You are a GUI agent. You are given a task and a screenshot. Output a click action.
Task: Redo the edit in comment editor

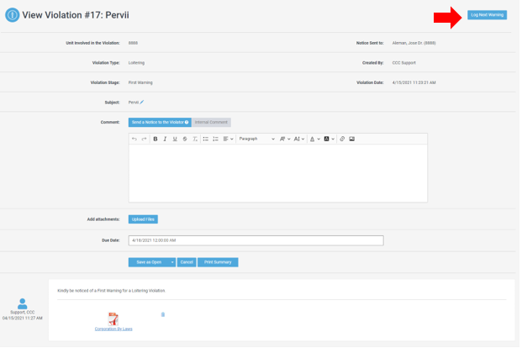coord(144,140)
